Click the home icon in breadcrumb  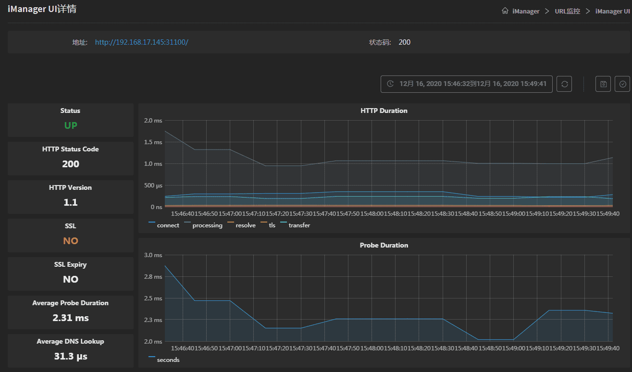(505, 11)
